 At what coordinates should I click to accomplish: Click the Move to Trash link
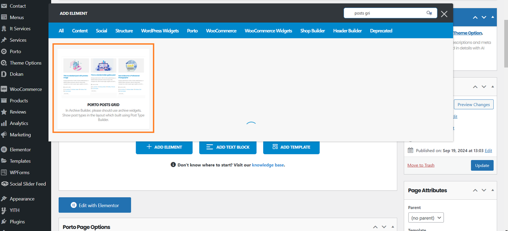tap(421, 165)
